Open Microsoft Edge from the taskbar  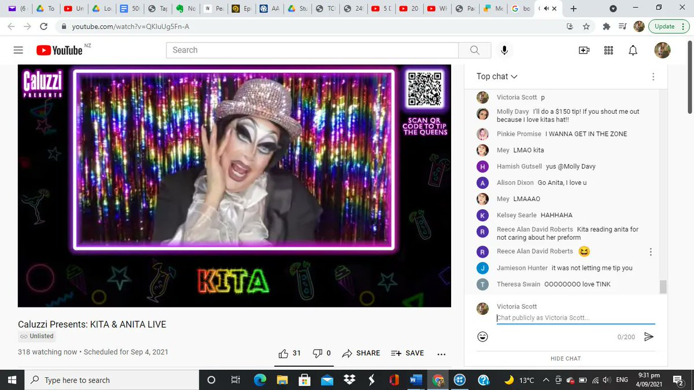coord(260,380)
